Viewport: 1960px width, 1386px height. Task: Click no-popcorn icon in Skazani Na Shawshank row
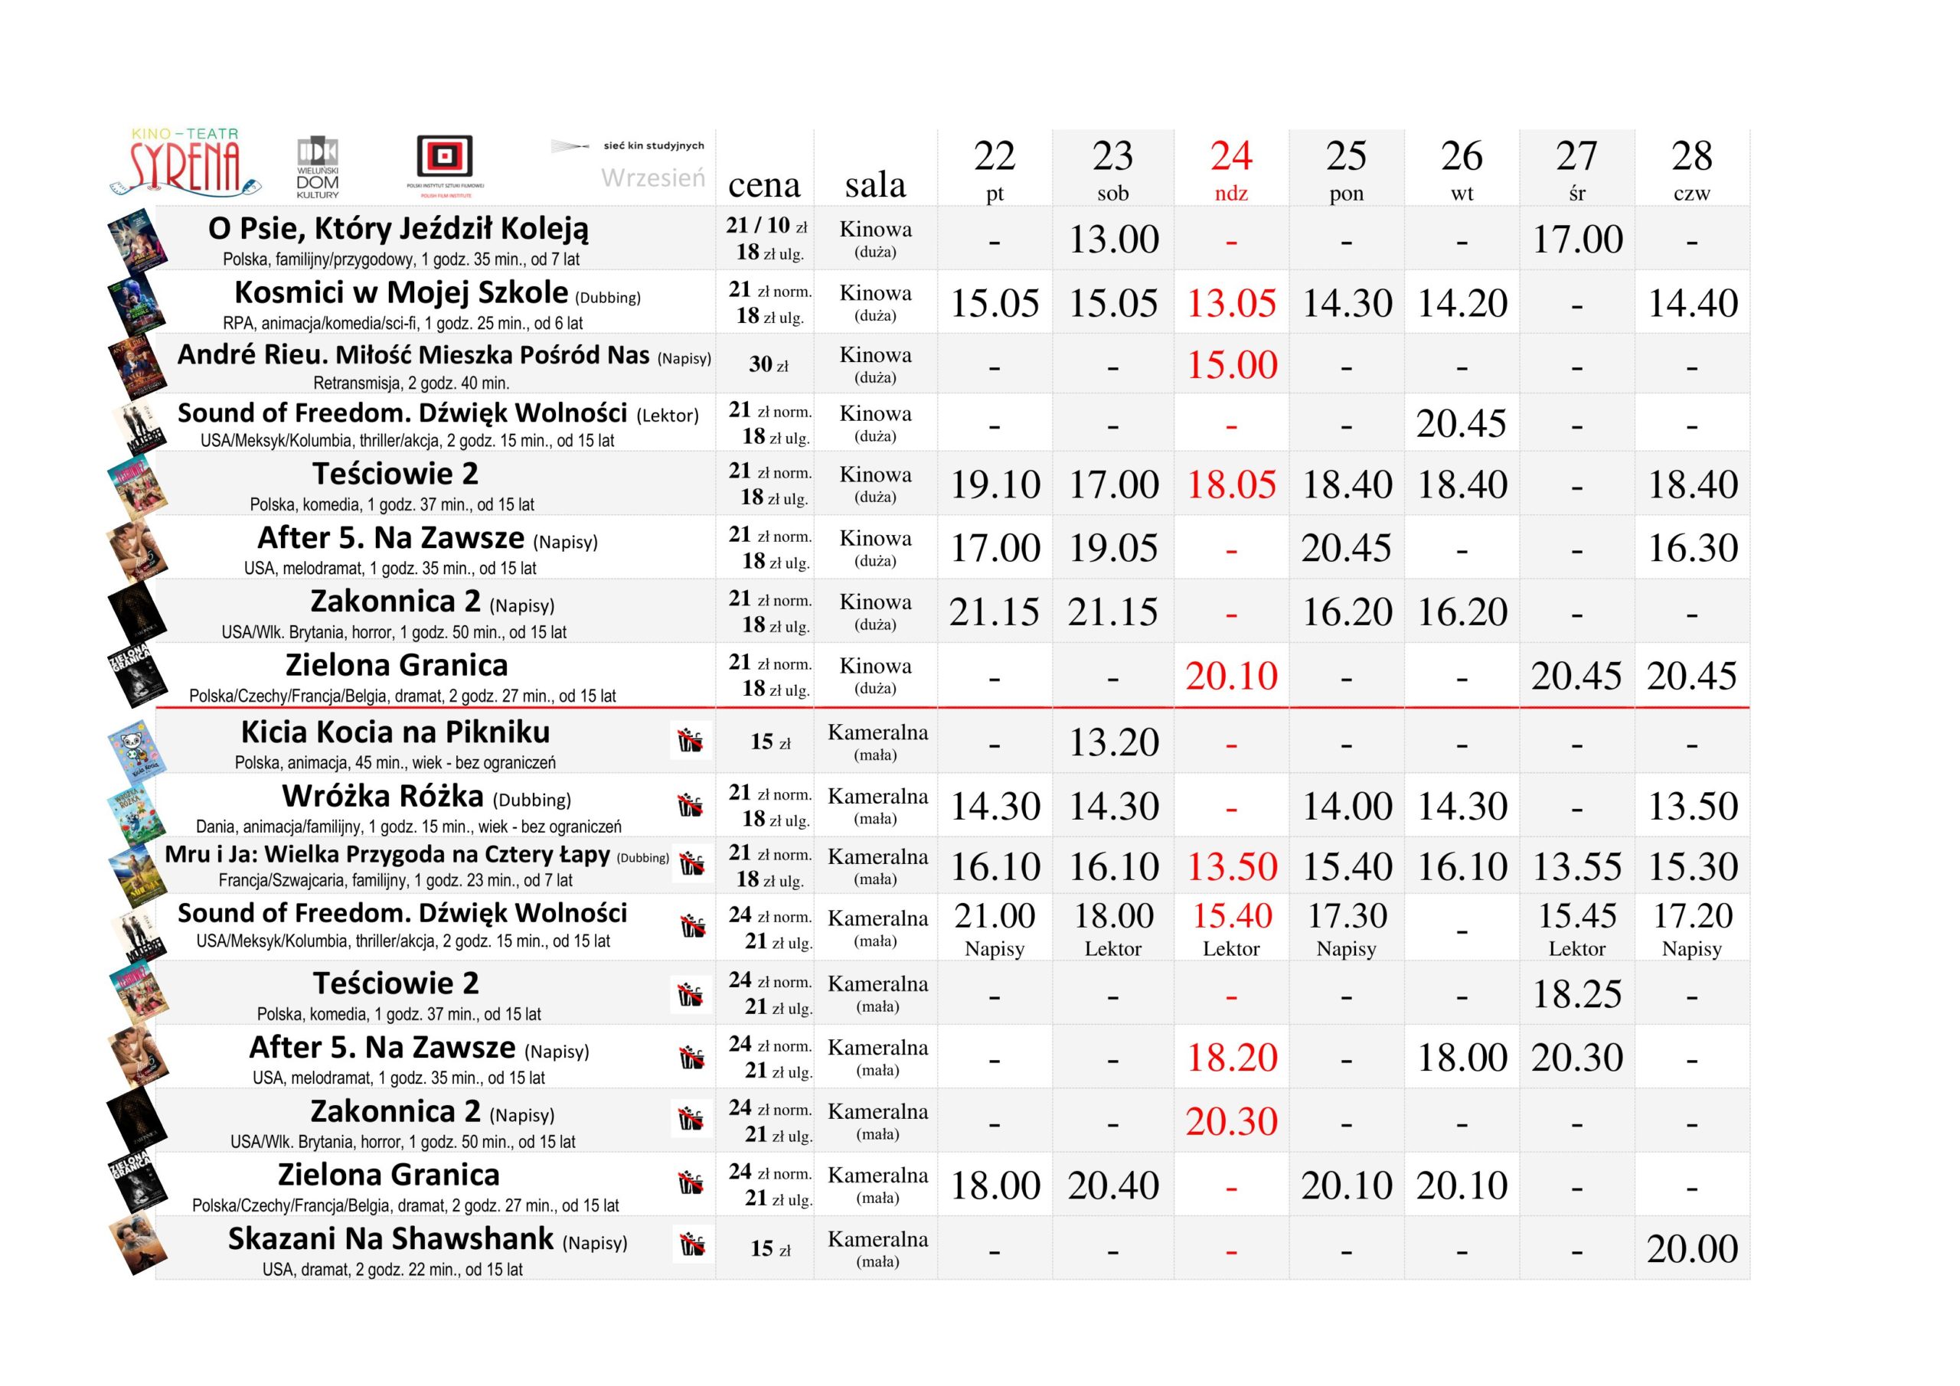coord(692,1245)
